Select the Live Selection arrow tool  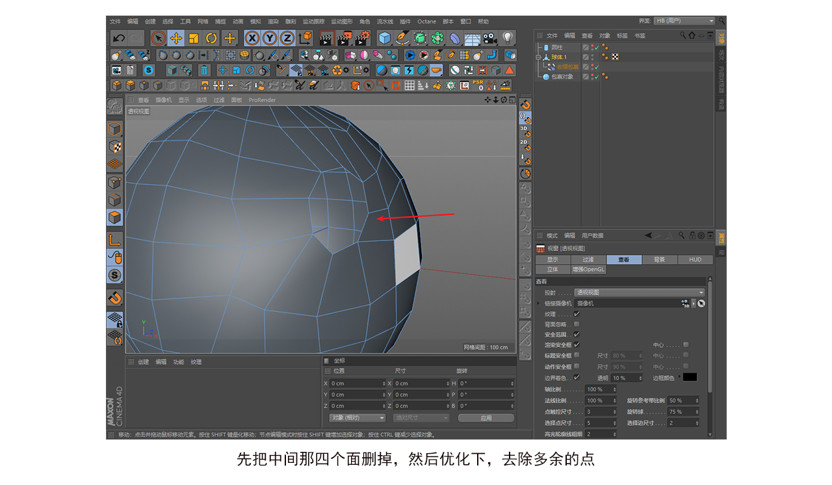click(159, 38)
